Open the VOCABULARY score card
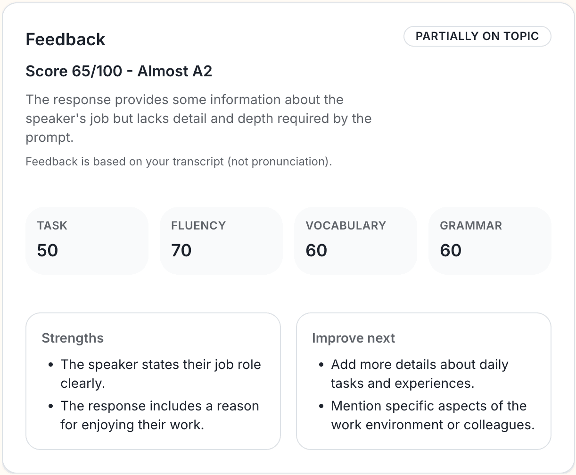The height and width of the screenshot is (475, 576). (x=355, y=240)
